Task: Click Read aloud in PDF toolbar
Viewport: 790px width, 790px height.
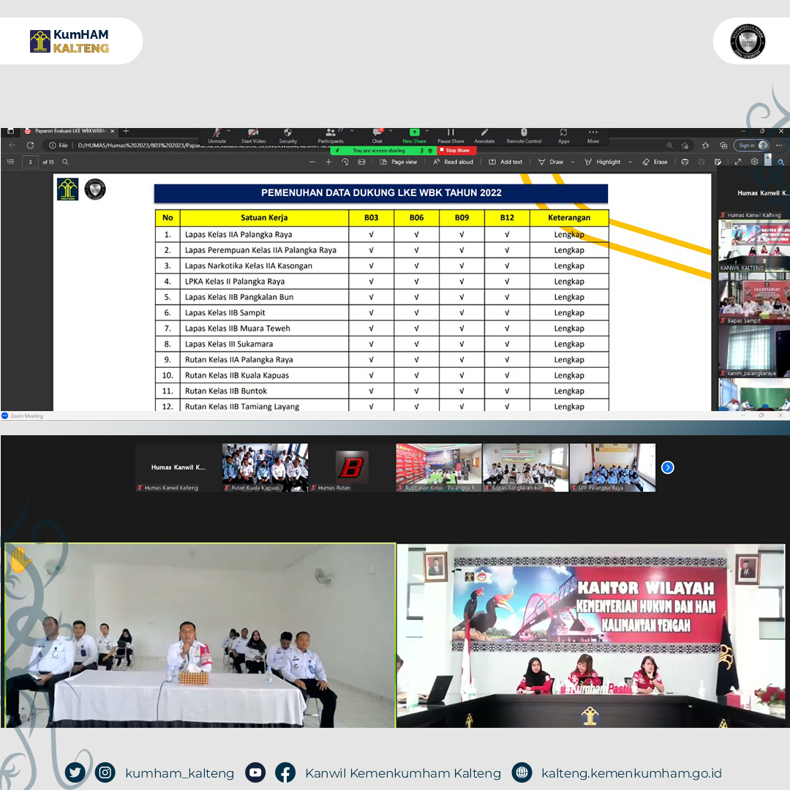Action: [453, 162]
